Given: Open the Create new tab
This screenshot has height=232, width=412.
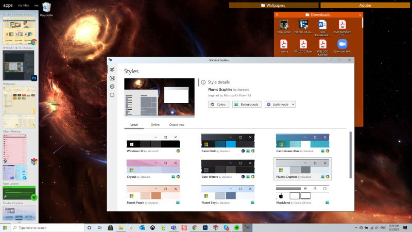Looking at the screenshot, I should (177, 125).
